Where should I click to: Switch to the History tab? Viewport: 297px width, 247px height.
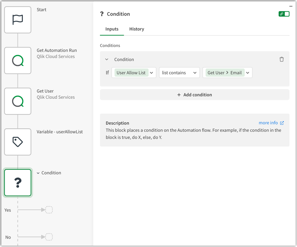tap(137, 29)
